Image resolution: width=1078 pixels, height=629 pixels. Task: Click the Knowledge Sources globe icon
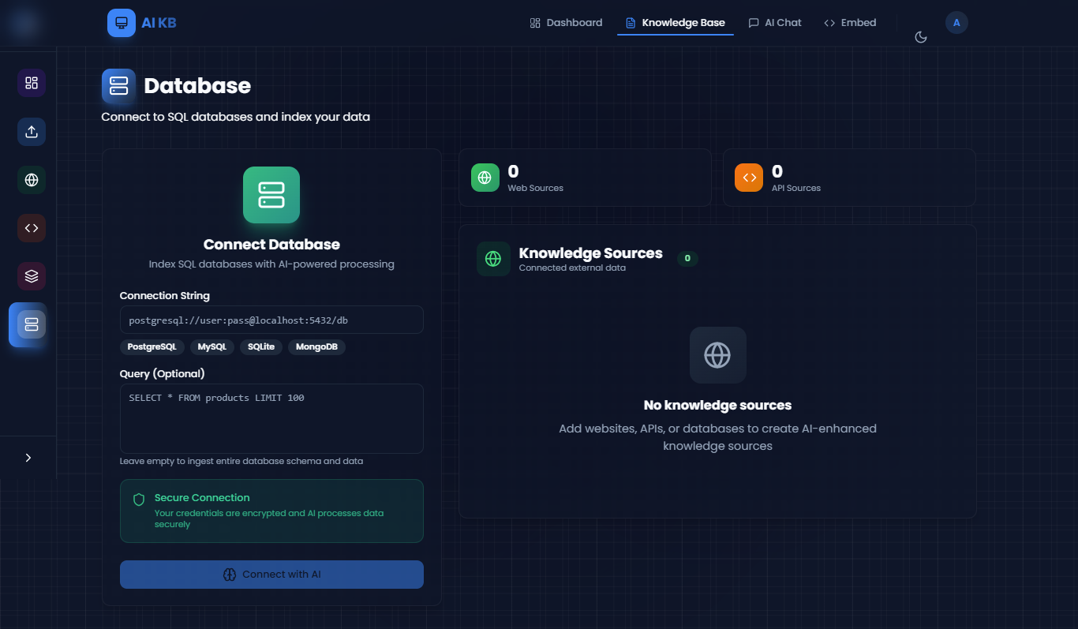pyautogui.click(x=493, y=259)
